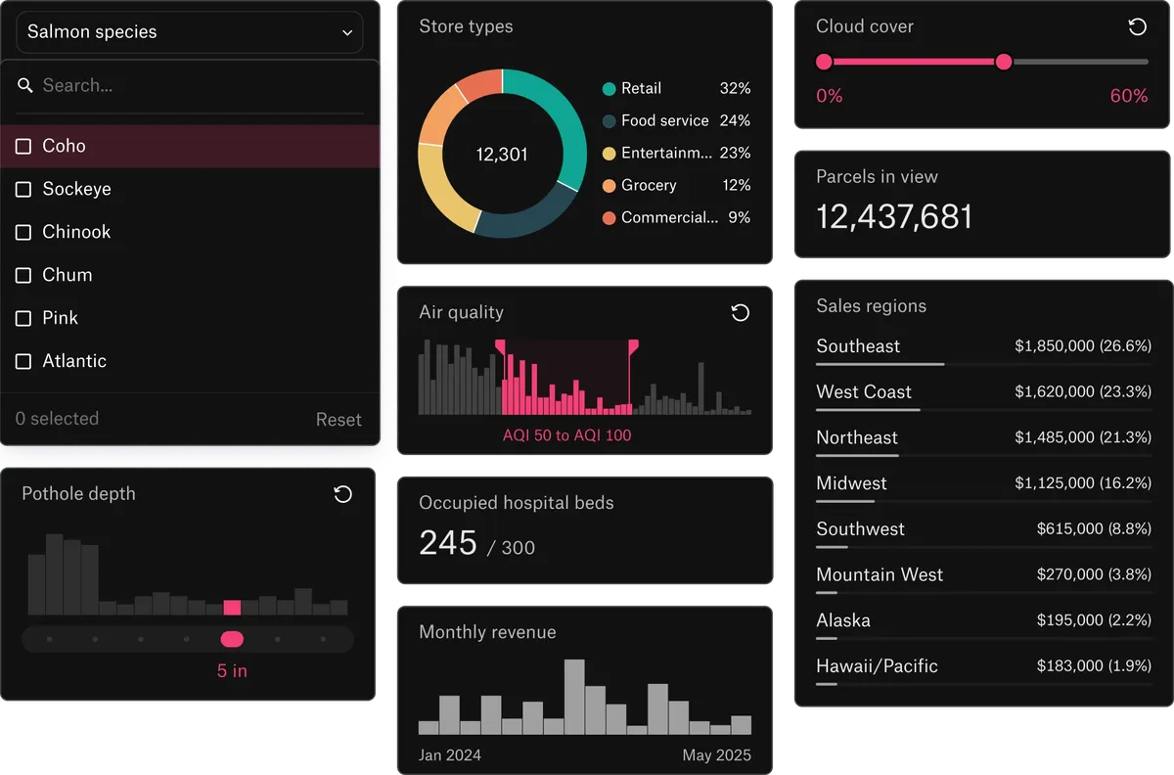Check the Pink checkbox
This screenshot has height=775, width=1174.
23,318
